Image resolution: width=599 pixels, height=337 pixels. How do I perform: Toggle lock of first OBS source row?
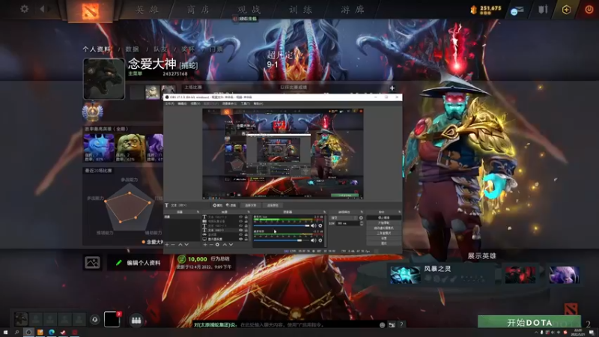(246, 217)
